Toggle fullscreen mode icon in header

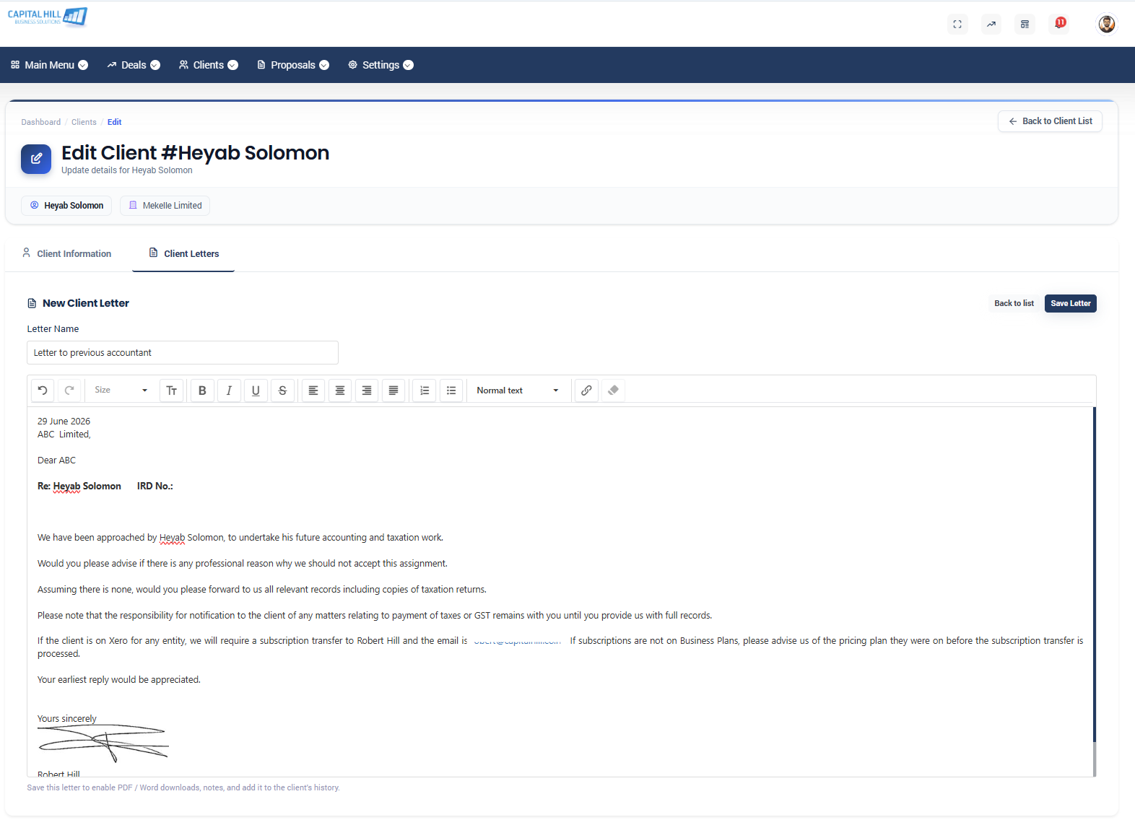(957, 24)
